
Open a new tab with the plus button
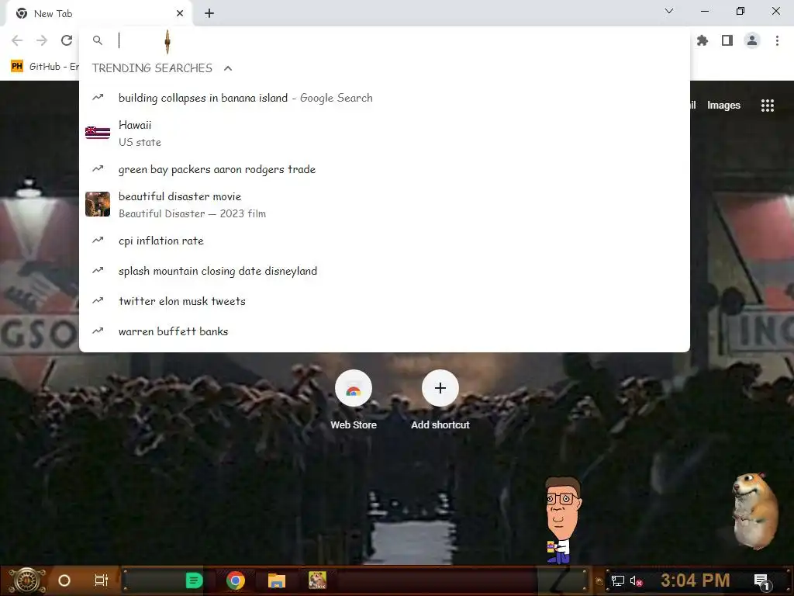(x=209, y=14)
